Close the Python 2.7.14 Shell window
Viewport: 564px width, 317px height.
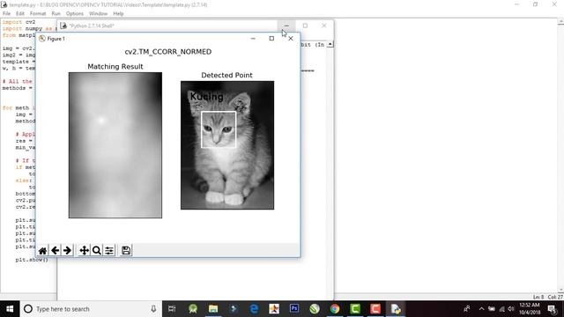click(324, 26)
